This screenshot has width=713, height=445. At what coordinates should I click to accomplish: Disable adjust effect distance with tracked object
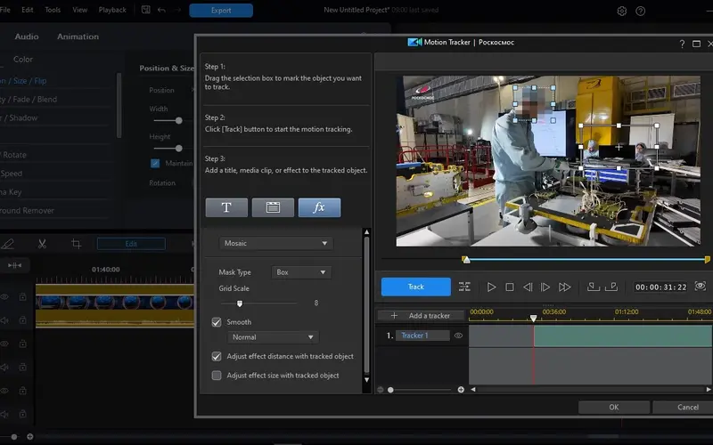coord(217,356)
